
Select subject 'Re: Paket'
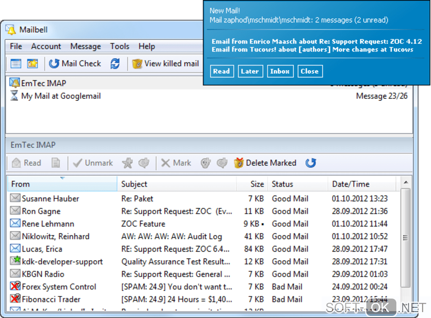[137, 198]
